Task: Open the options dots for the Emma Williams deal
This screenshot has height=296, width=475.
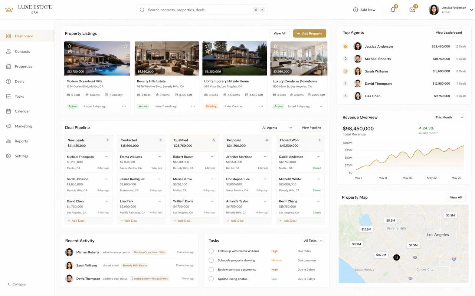Action: (160, 157)
